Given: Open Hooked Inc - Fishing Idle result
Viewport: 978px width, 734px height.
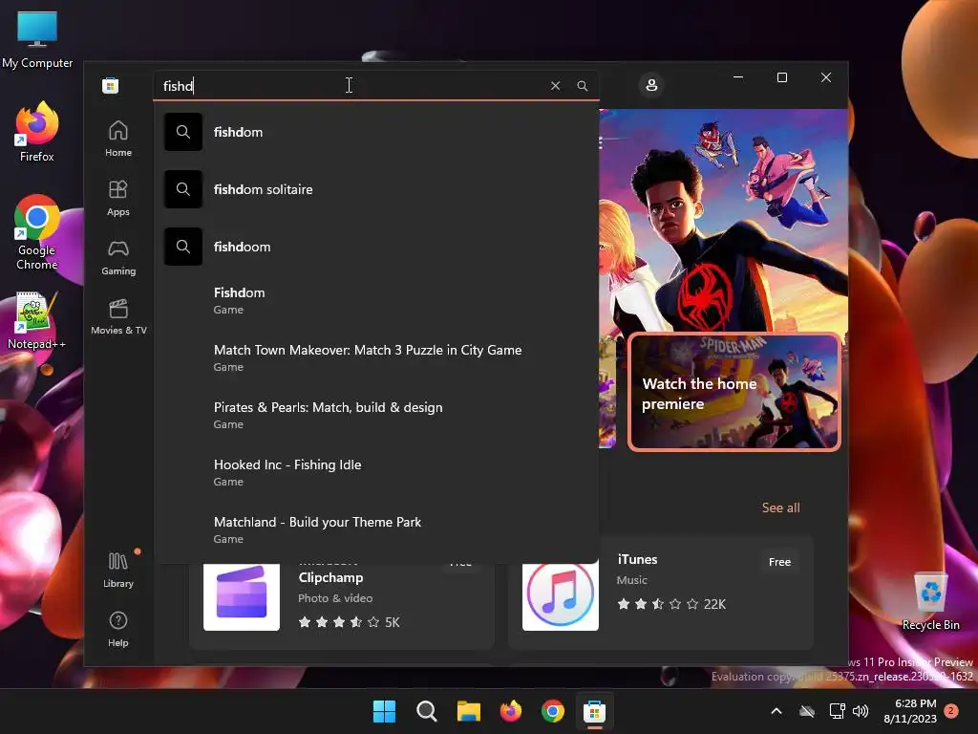Looking at the screenshot, I should (376, 472).
